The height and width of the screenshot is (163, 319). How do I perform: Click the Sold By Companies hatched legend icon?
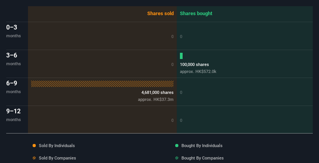coord(34,158)
